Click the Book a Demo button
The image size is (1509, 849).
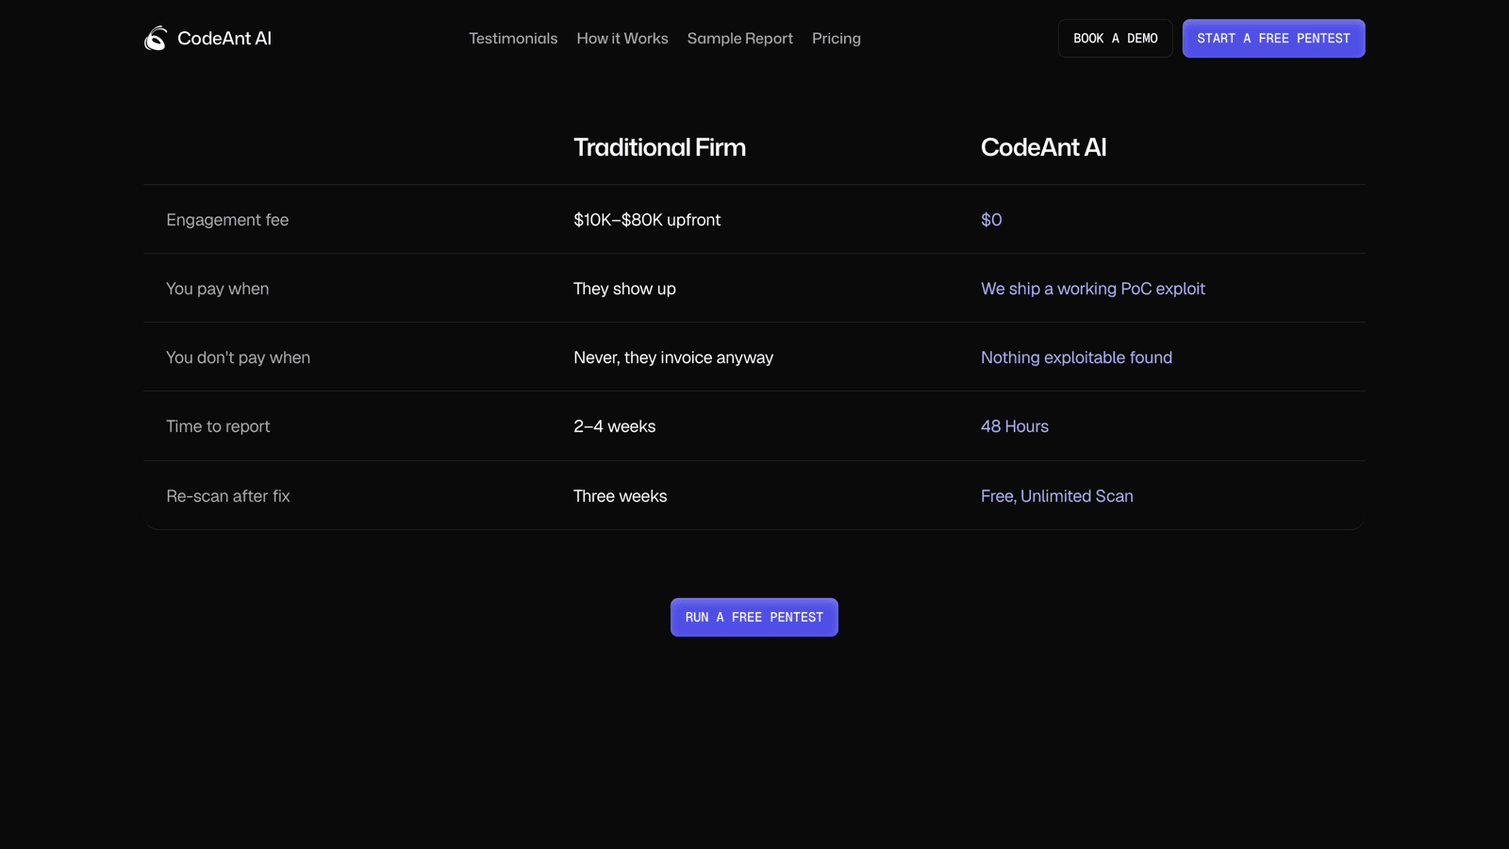coord(1116,39)
